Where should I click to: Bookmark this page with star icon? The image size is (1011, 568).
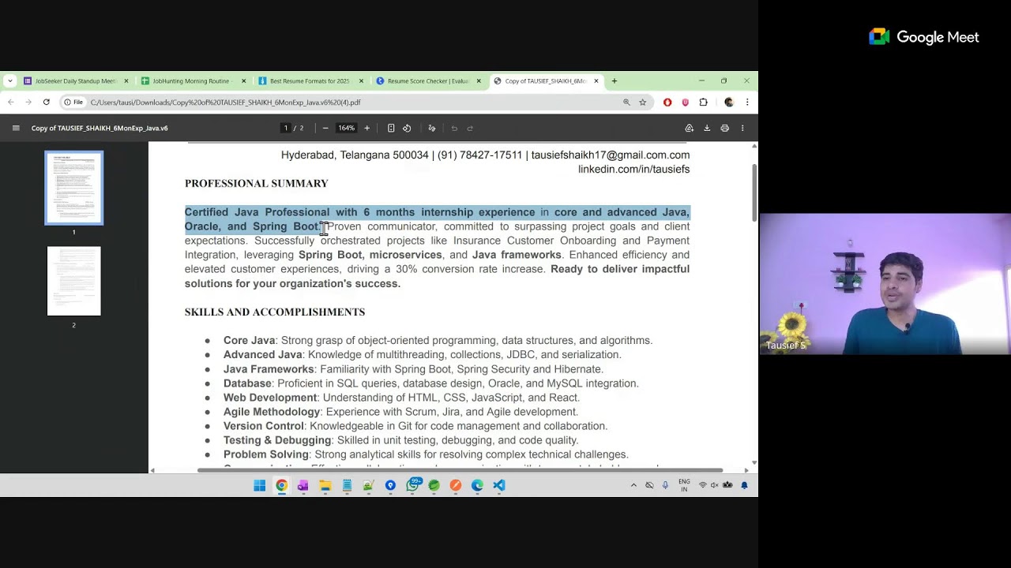click(x=643, y=102)
